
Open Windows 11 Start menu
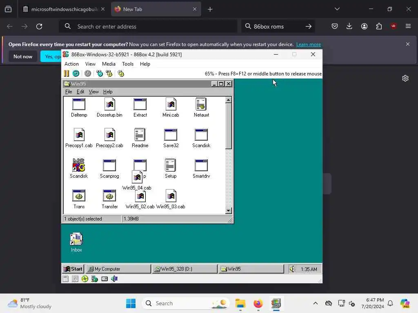[131, 303]
